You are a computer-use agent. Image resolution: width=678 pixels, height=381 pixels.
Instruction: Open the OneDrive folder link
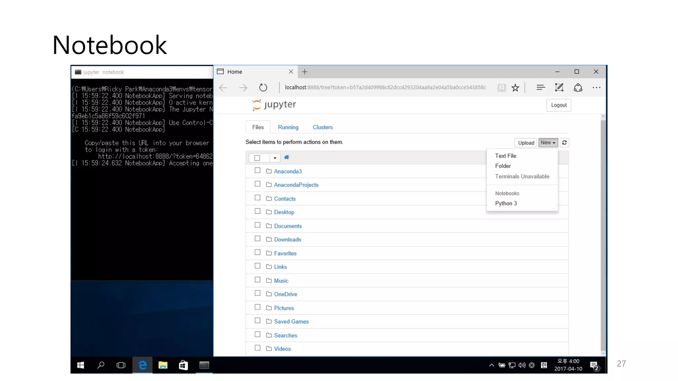pos(286,294)
